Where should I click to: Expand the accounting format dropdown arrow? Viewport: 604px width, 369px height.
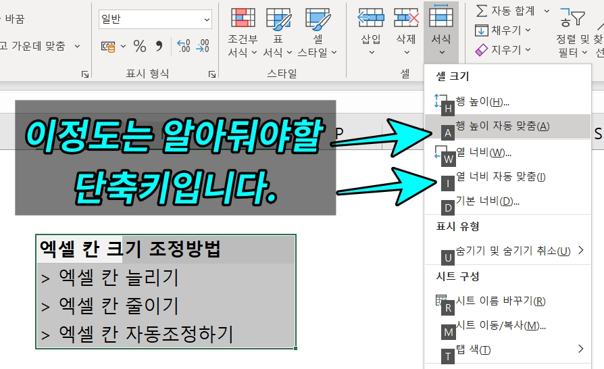click(x=123, y=47)
